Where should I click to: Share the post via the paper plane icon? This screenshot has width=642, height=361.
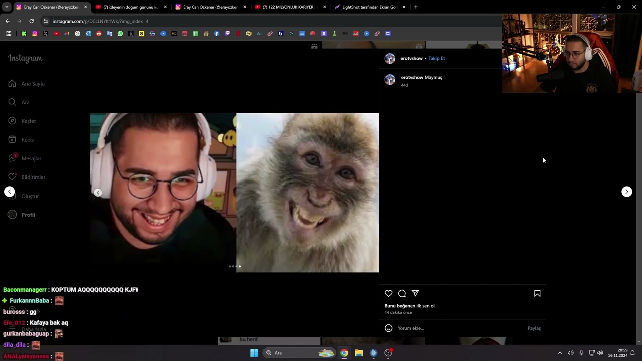[x=415, y=293]
